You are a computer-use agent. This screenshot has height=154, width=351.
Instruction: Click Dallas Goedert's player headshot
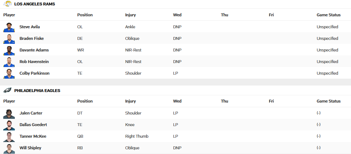click(x=9, y=125)
